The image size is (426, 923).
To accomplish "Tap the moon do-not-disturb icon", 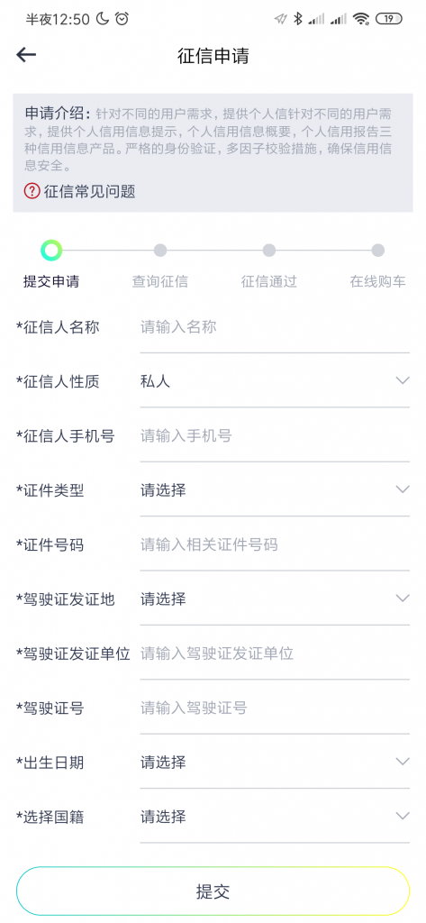I will coord(103,19).
